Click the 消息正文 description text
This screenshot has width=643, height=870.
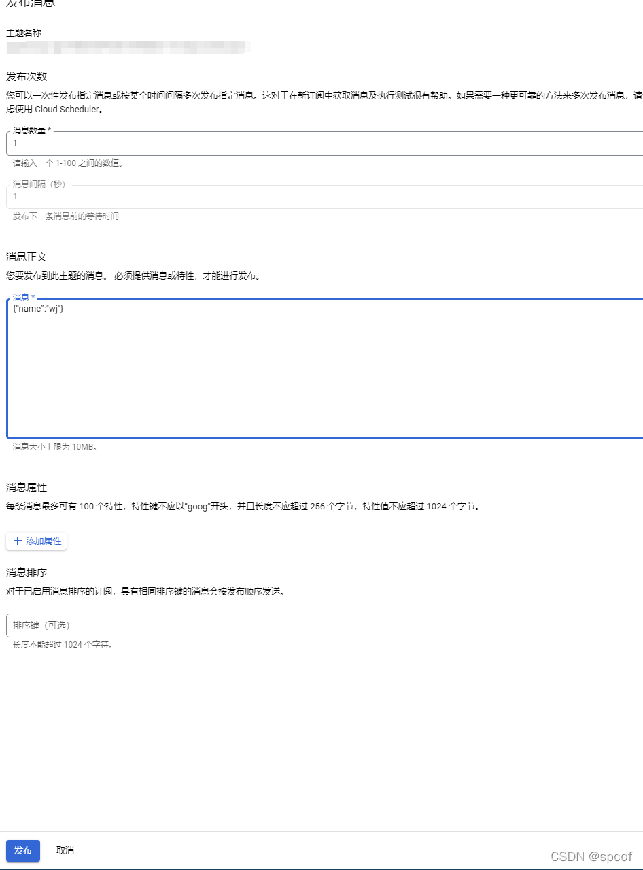point(133,276)
